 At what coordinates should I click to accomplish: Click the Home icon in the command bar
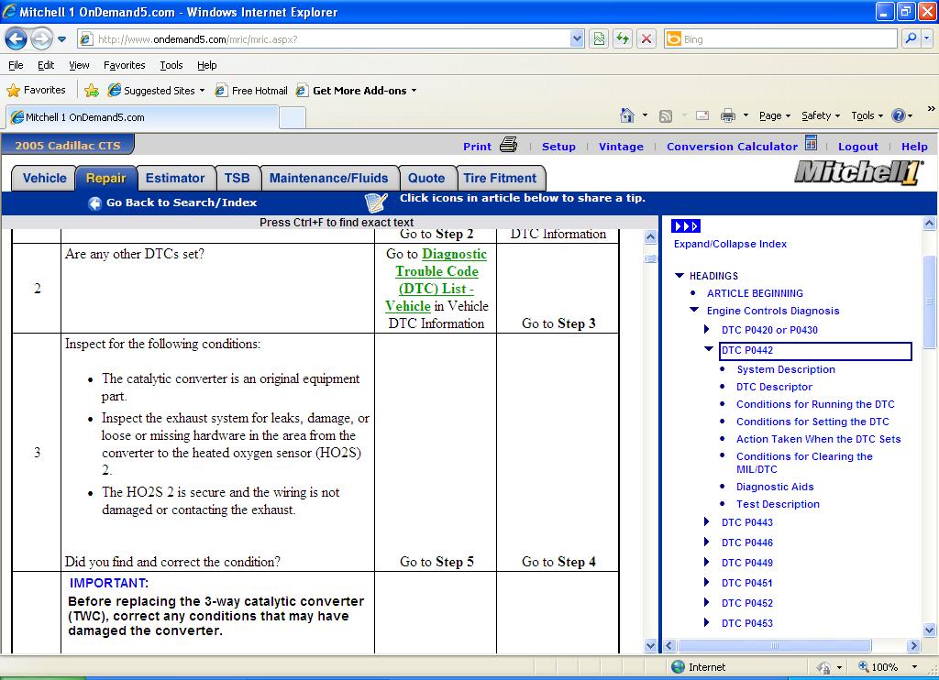click(627, 115)
